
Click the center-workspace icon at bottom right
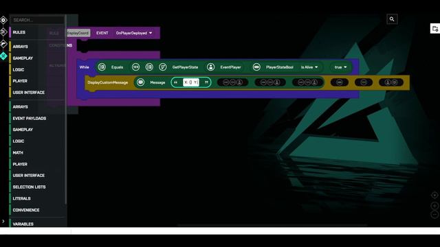click(434, 195)
